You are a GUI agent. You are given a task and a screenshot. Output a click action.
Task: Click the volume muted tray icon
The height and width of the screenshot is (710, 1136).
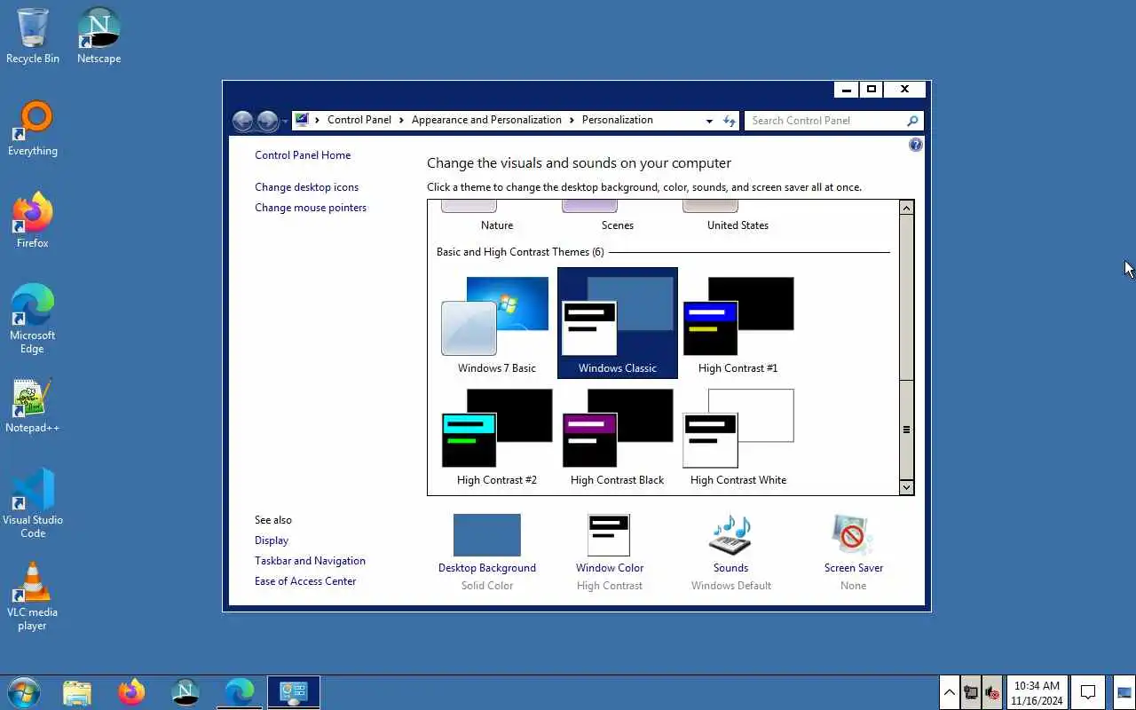click(992, 692)
